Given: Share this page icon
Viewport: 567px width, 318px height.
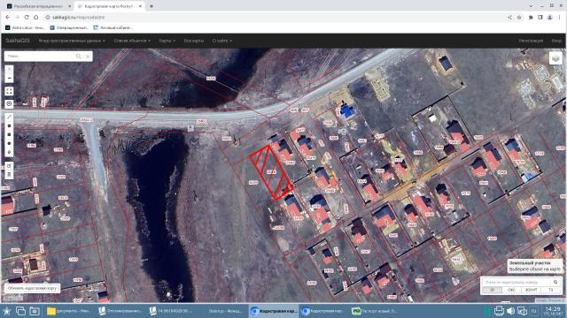Looking at the screenshot, I should [509, 17].
